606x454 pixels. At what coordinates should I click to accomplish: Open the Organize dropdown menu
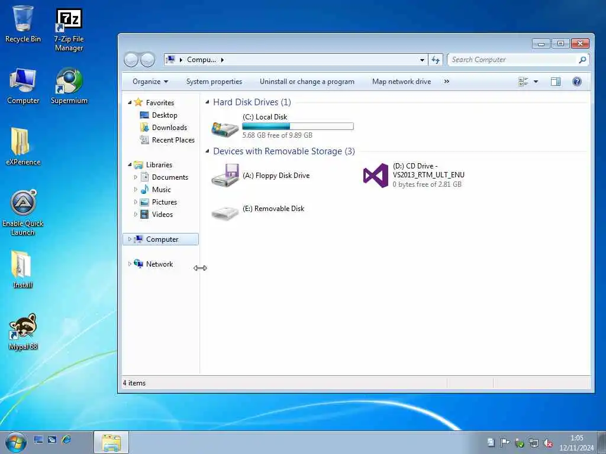pos(150,82)
